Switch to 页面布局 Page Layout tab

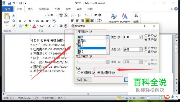click(x=44, y=9)
